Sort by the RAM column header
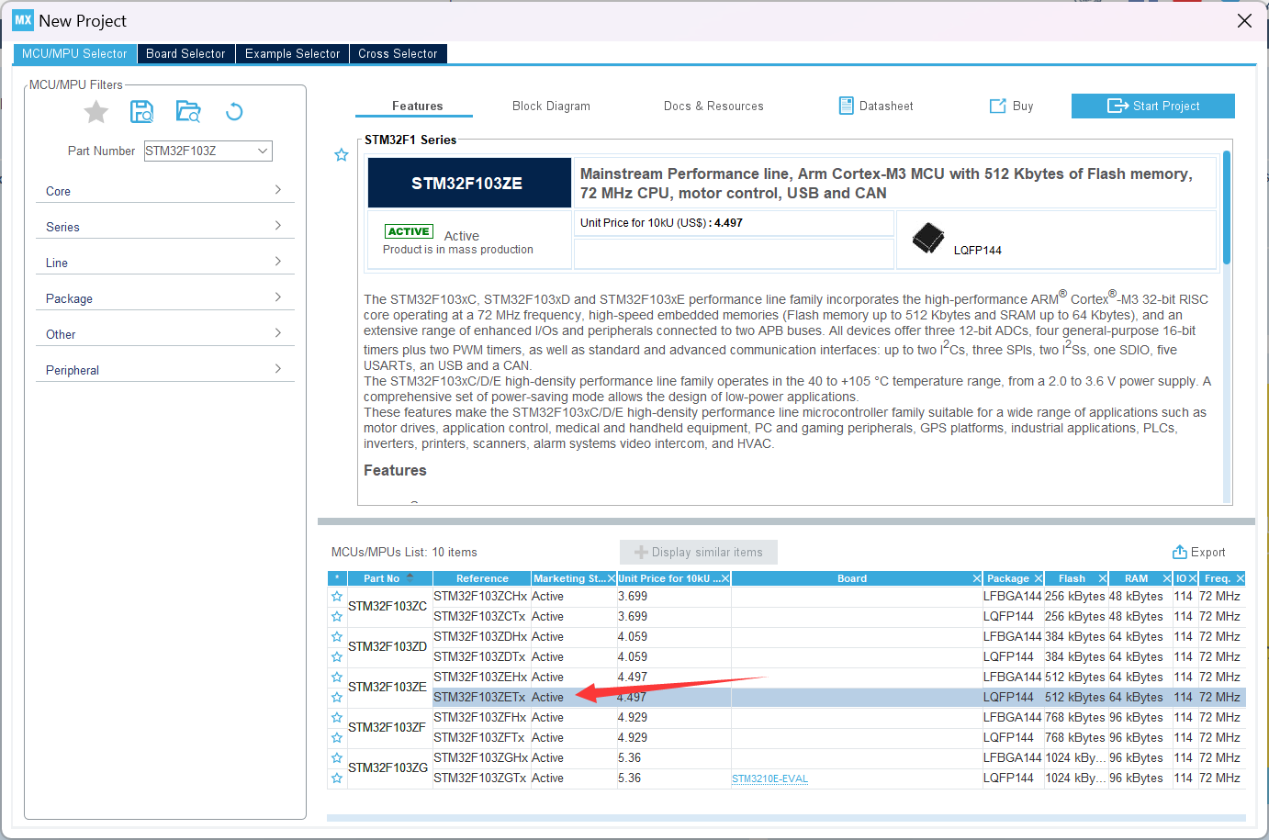This screenshot has height=840, width=1269. click(x=1136, y=578)
